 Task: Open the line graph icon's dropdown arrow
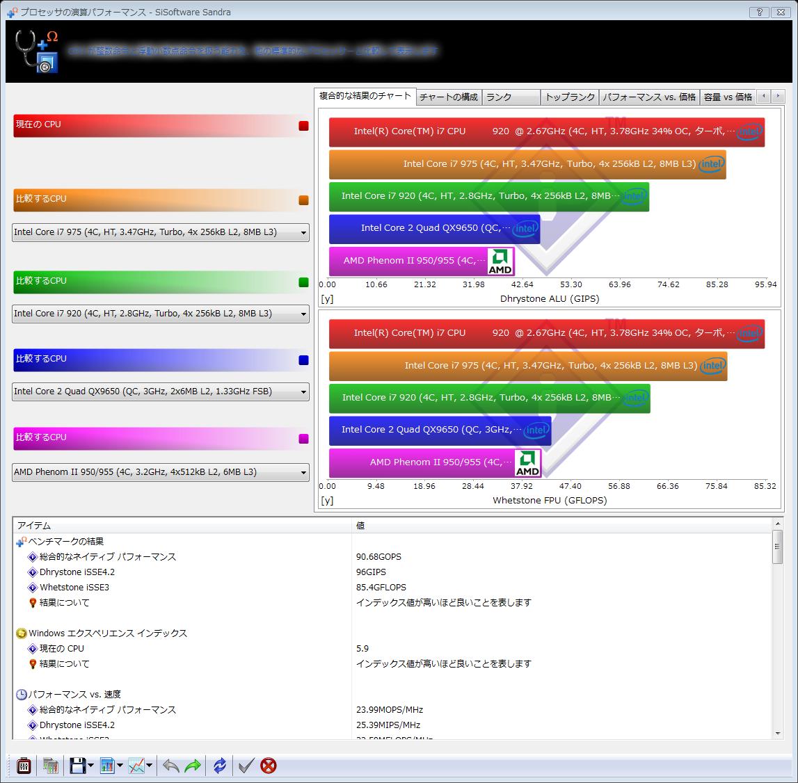click(149, 765)
